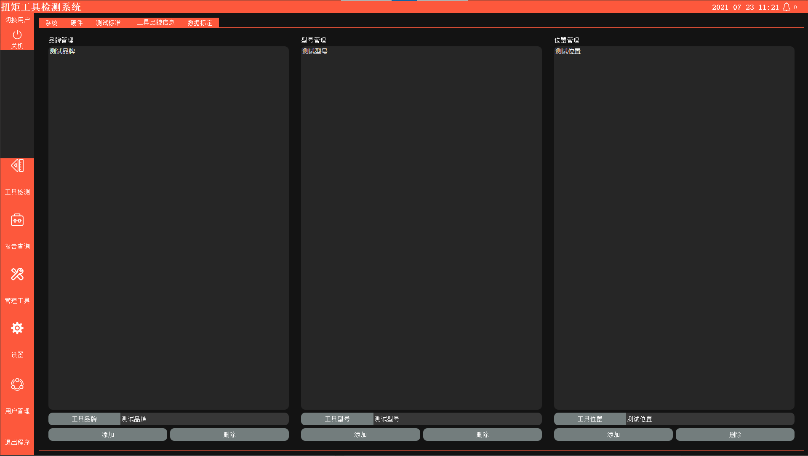Click 添加 button under position management
The width and height of the screenshot is (808, 456).
613,435
